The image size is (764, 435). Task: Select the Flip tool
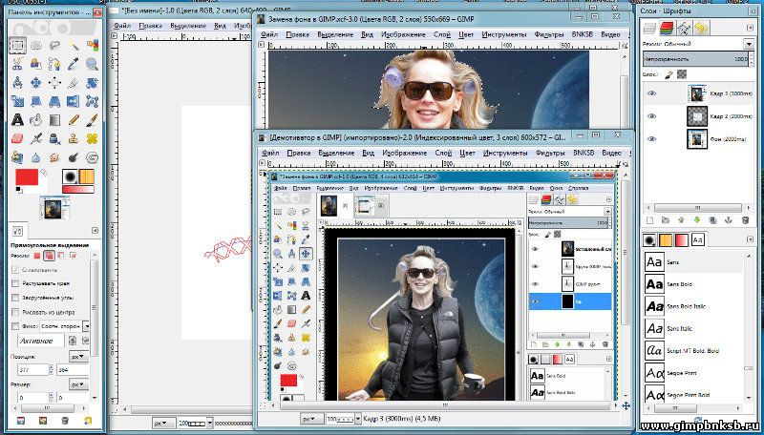74,101
